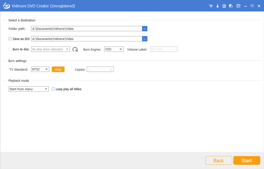
Task: Enable the Save as ISO checkbox
Action: click(x=10, y=39)
